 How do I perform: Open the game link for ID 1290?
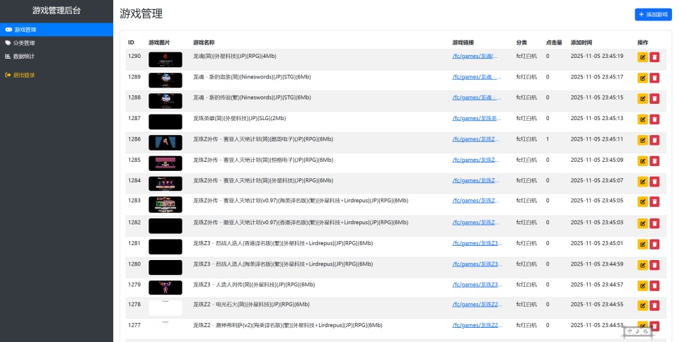click(x=475, y=56)
